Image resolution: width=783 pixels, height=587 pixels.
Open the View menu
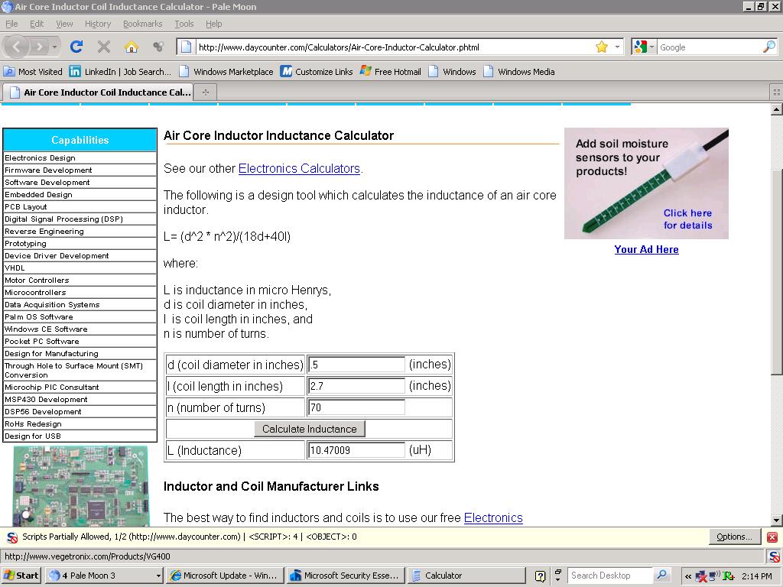point(64,24)
